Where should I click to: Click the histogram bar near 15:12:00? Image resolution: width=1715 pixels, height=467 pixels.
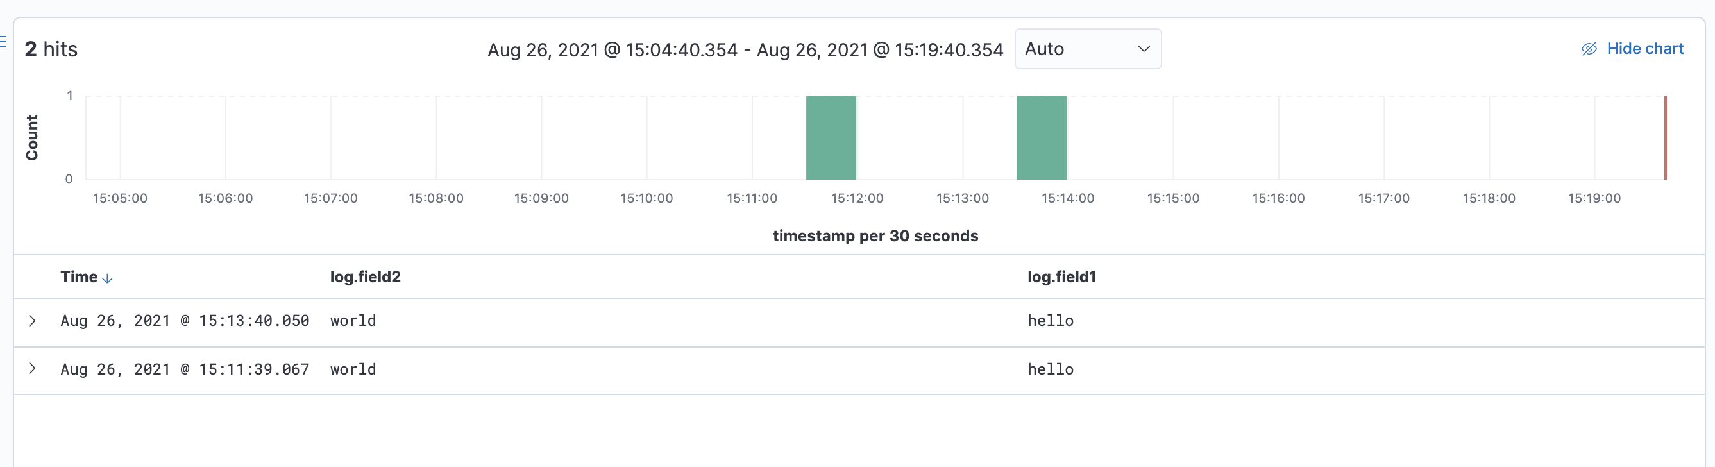[x=831, y=138]
